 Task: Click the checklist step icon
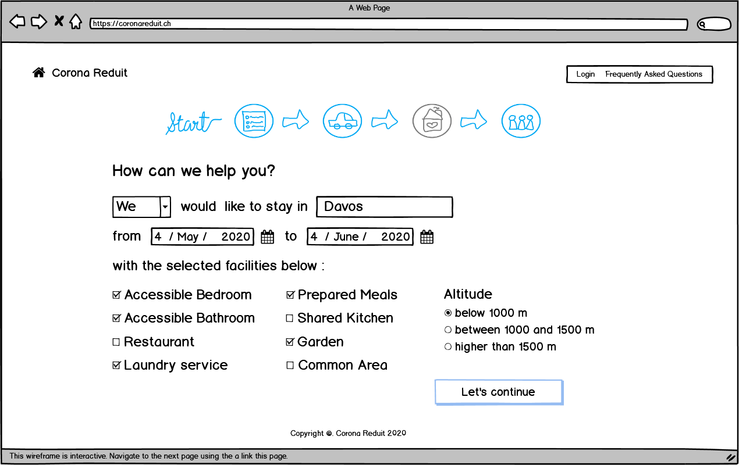click(x=254, y=121)
